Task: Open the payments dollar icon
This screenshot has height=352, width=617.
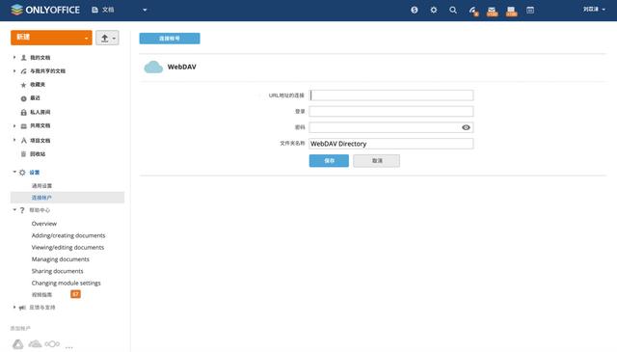Action: coord(415,10)
